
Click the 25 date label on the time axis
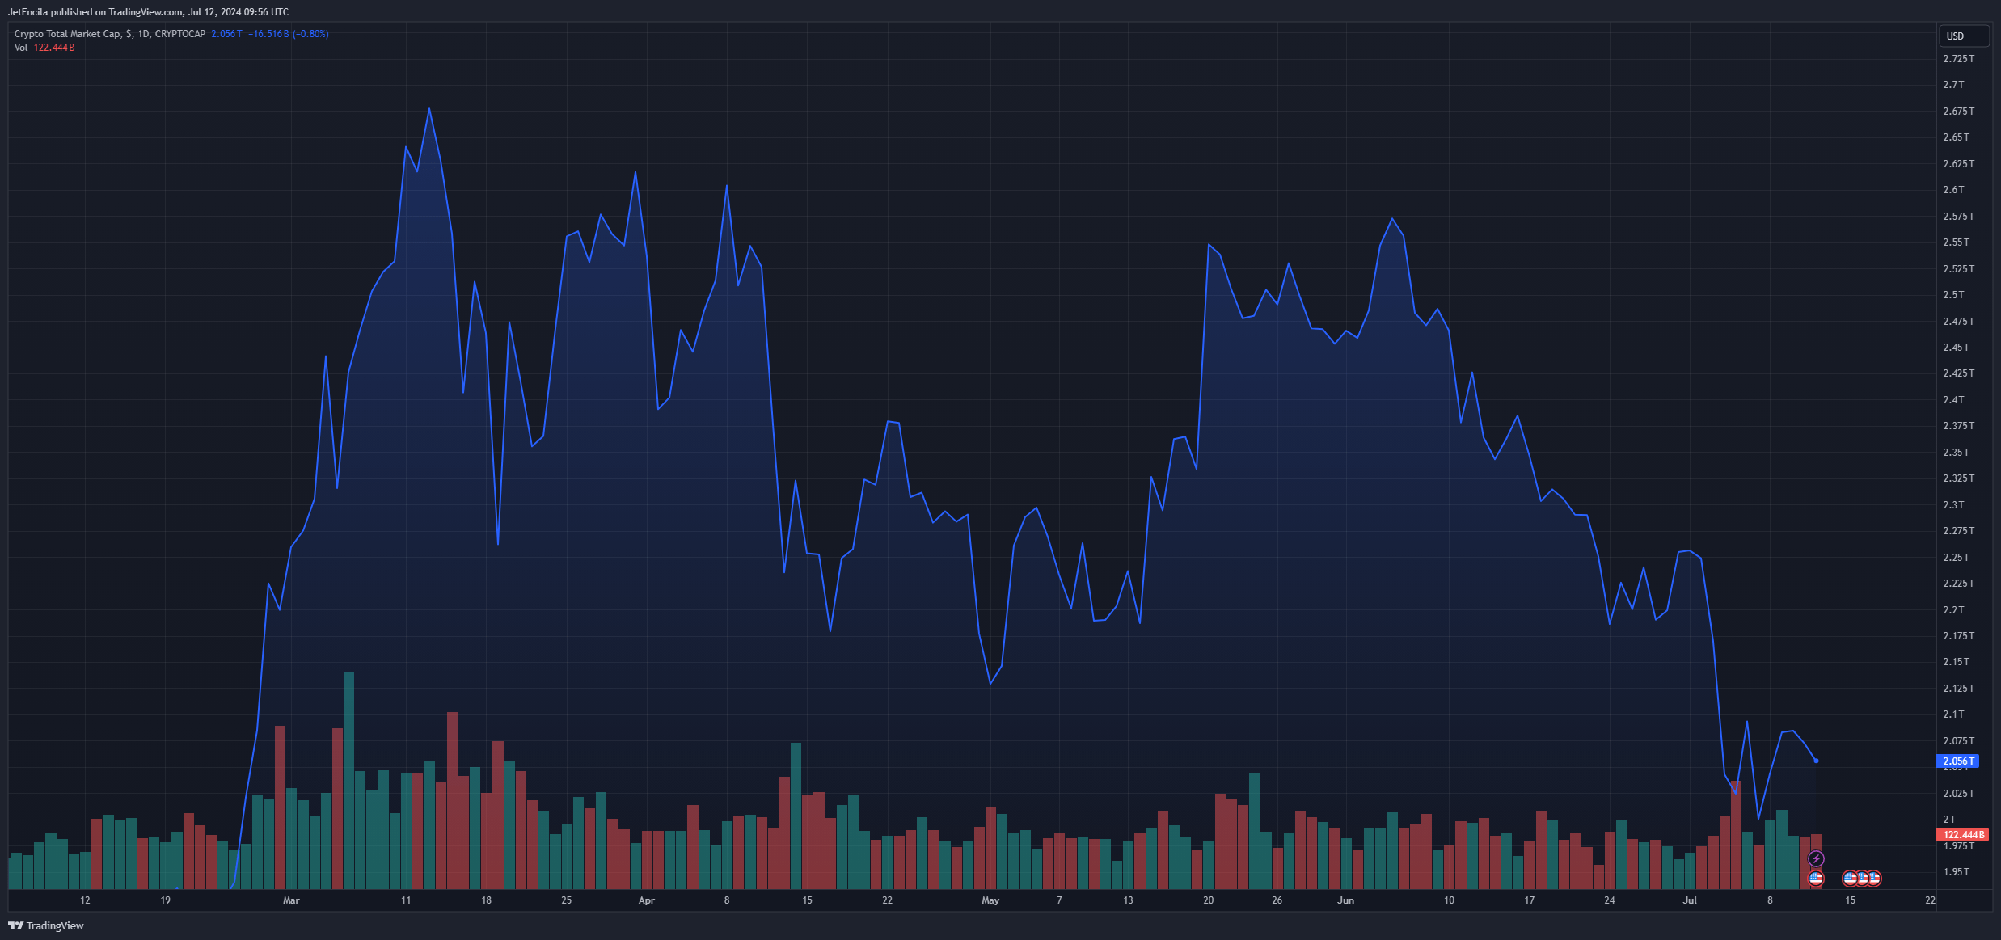[x=567, y=900]
